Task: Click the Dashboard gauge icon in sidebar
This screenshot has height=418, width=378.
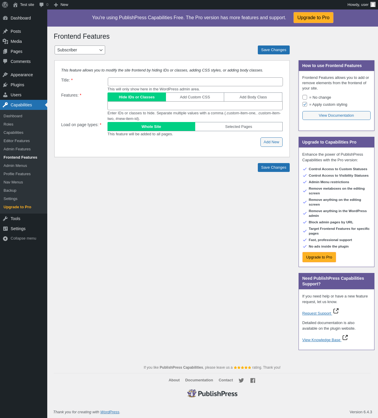Action: point(5,18)
